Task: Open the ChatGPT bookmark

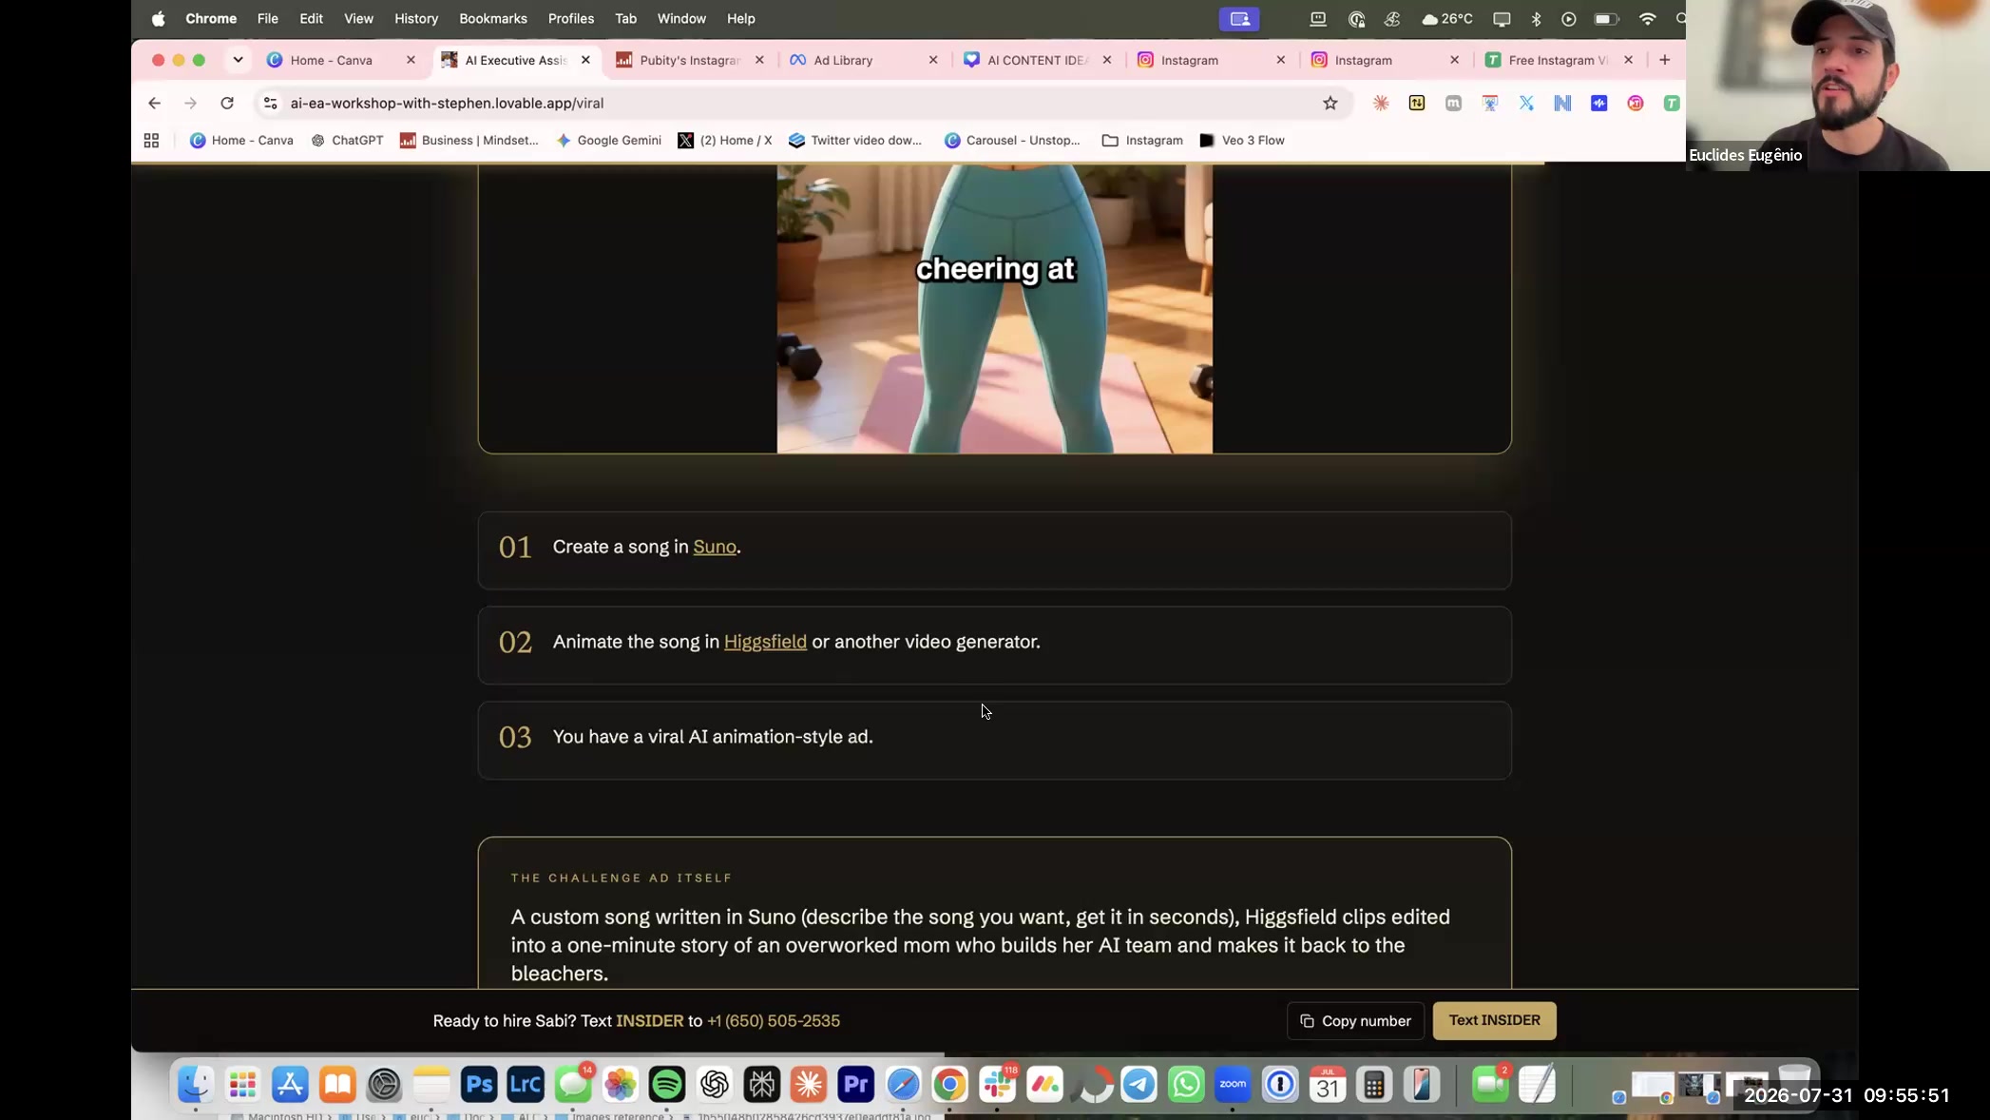Action: click(x=347, y=141)
